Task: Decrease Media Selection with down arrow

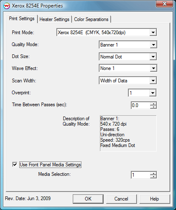Action: [x=153, y=177]
